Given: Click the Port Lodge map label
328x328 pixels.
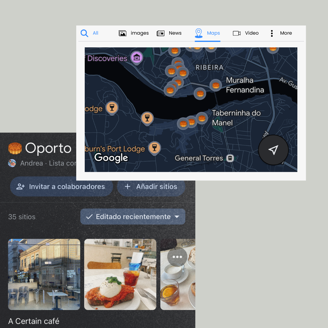Looking at the screenshot, I should (x=114, y=149).
